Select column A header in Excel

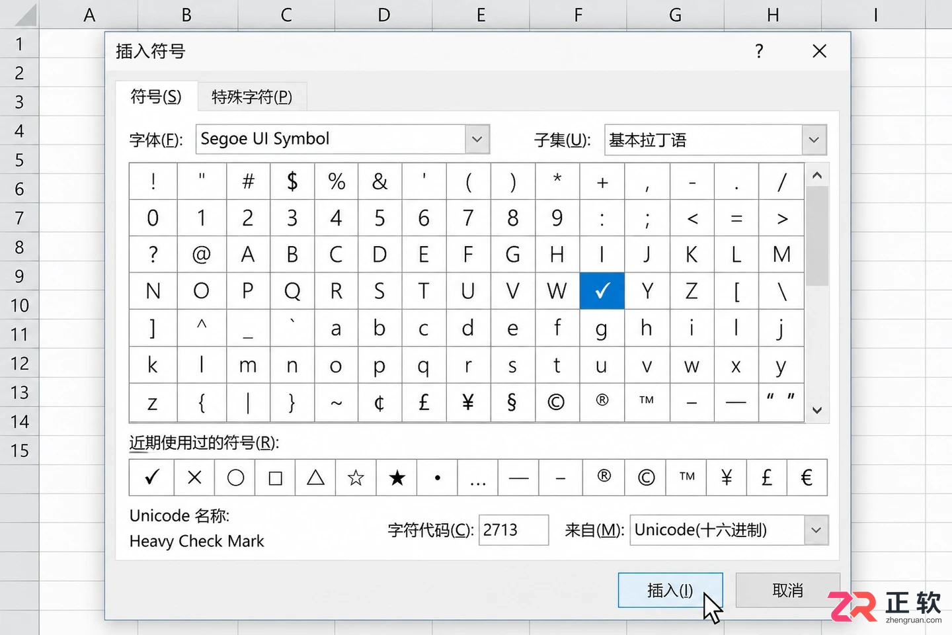click(89, 15)
